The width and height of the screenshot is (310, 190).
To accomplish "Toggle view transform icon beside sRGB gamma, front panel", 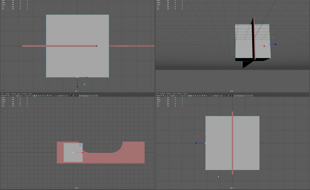I will pos(80,96).
